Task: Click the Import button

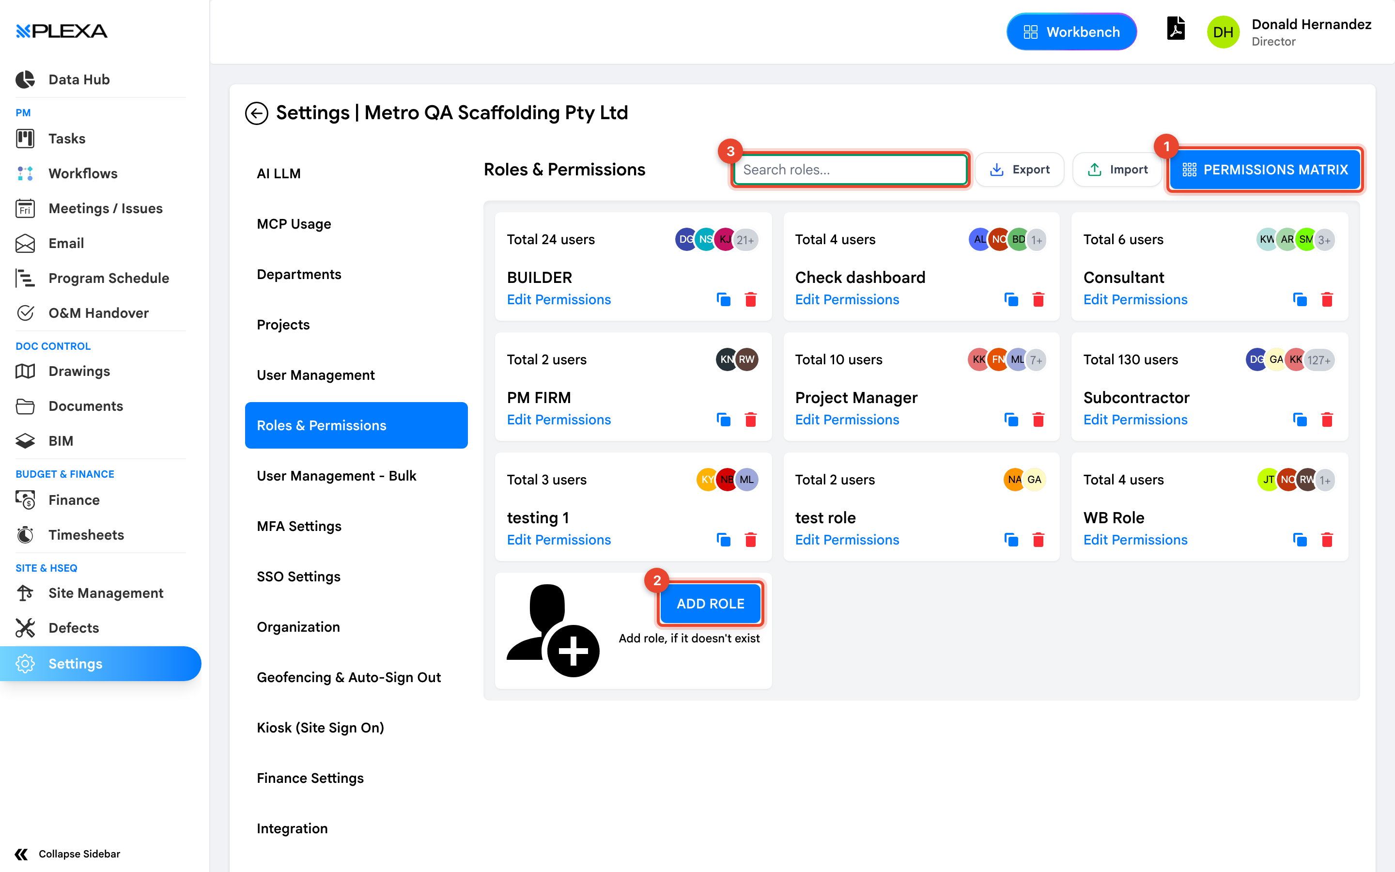Action: (x=1116, y=170)
